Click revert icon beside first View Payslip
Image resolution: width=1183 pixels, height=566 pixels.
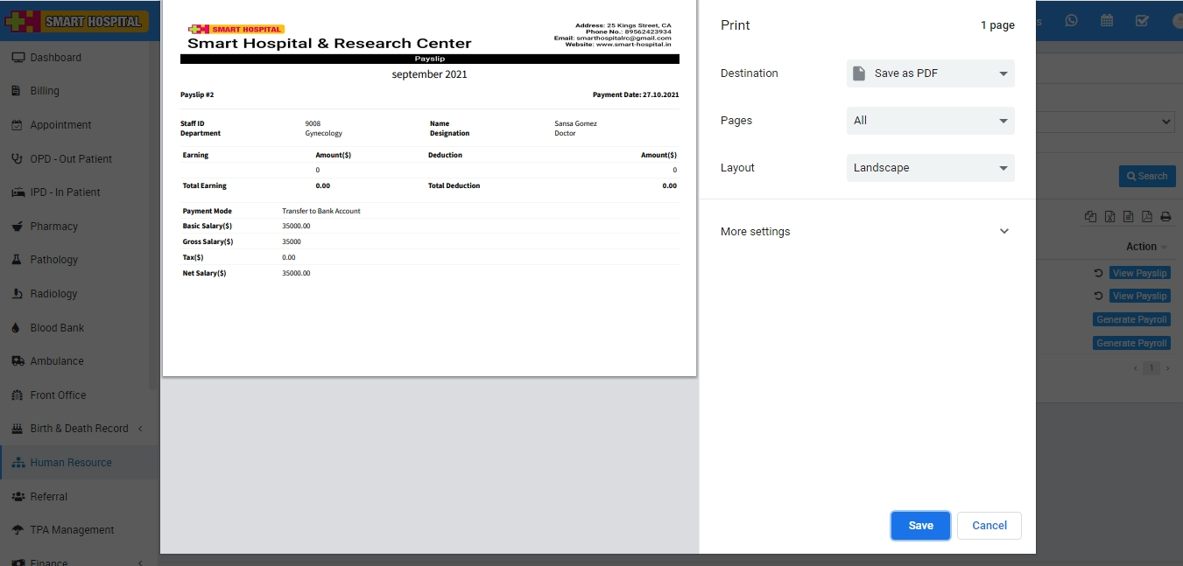(x=1099, y=273)
